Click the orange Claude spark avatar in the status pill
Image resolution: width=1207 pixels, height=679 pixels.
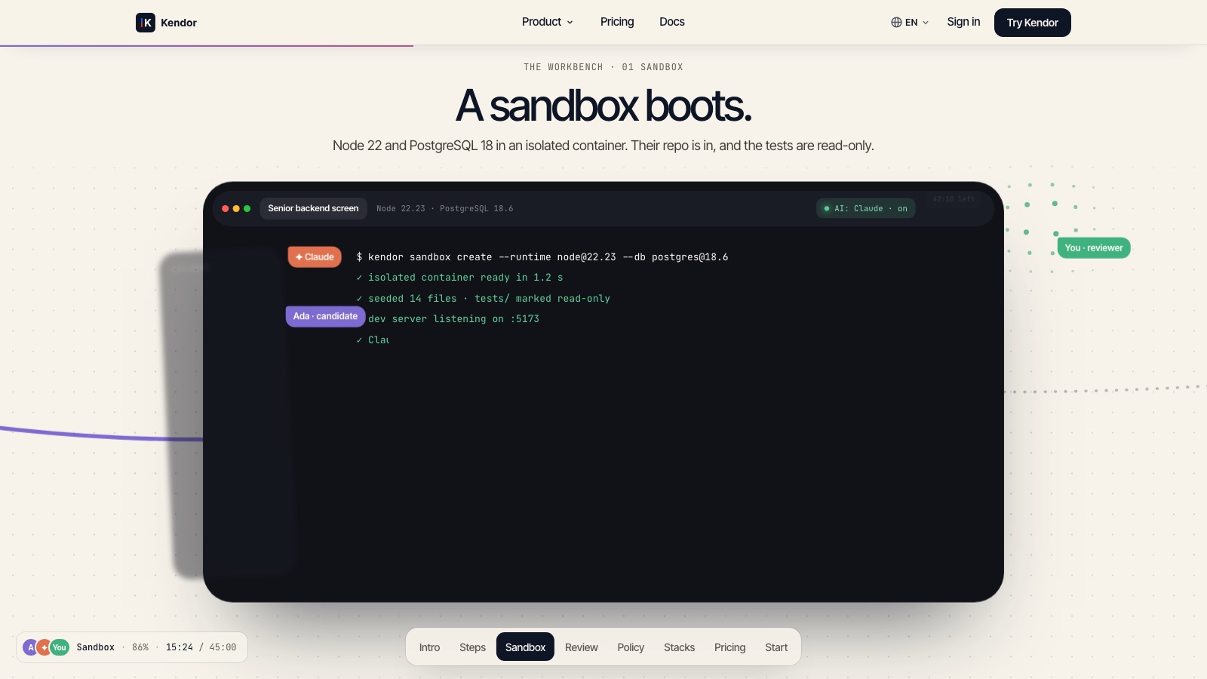click(45, 647)
